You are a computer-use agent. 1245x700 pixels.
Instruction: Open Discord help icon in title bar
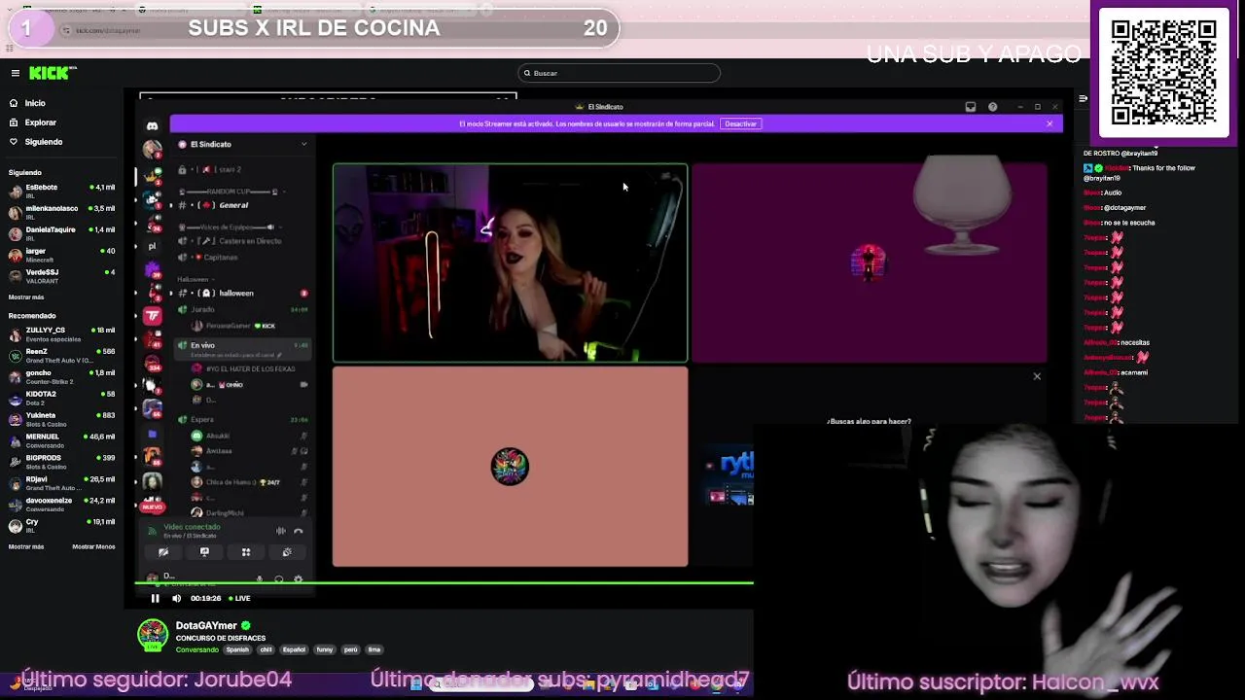(992, 107)
